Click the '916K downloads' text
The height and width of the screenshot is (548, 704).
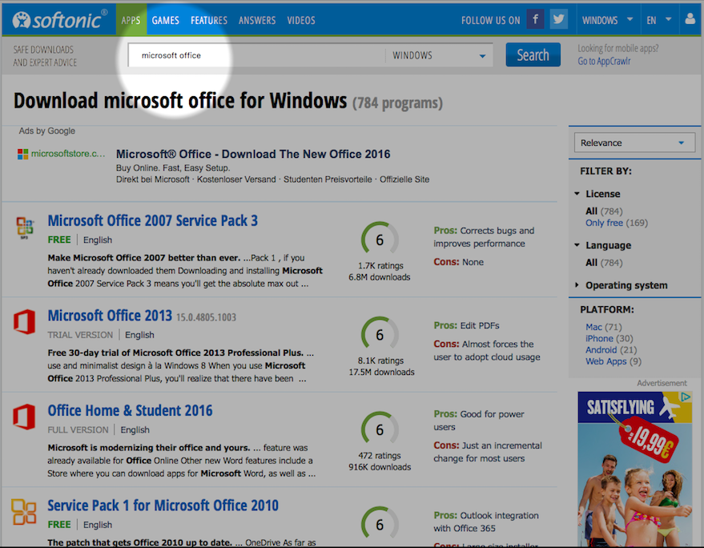pos(380,467)
